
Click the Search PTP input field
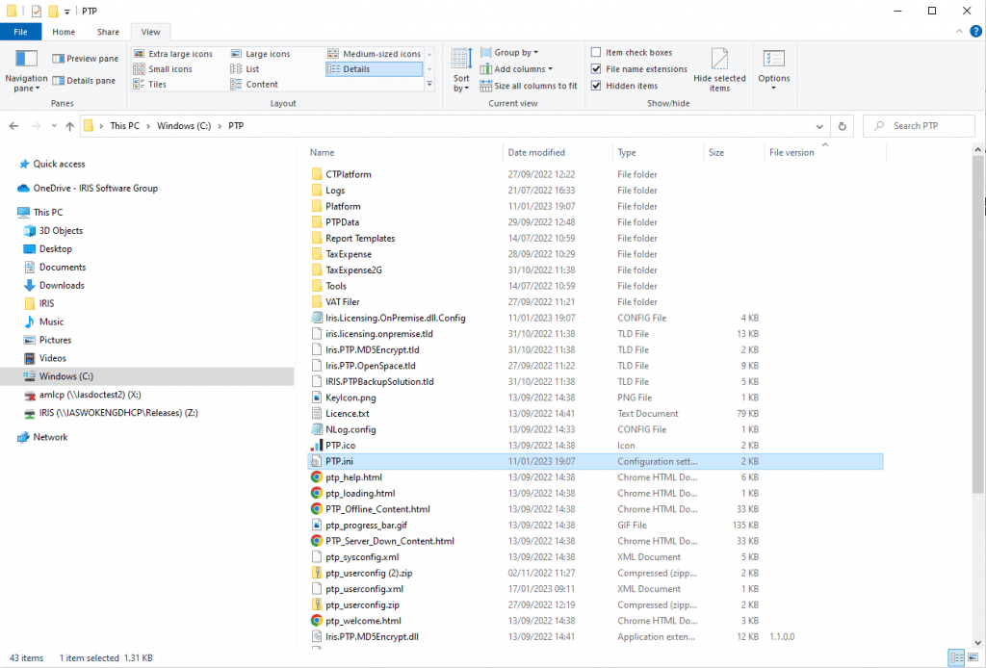click(924, 126)
